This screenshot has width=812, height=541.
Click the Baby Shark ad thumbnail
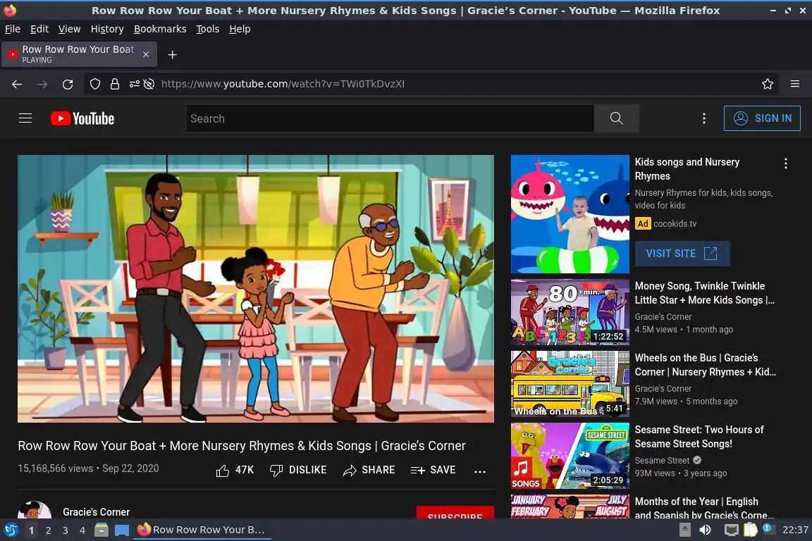click(x=570, y=214)
